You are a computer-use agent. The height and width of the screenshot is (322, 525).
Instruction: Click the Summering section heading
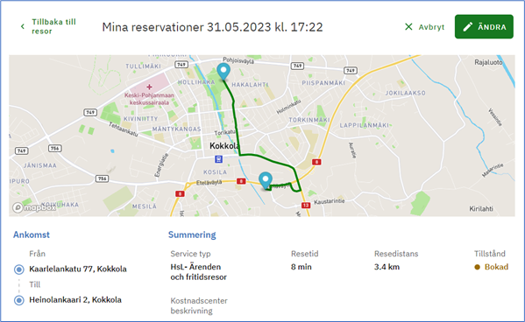click(192, 234)
